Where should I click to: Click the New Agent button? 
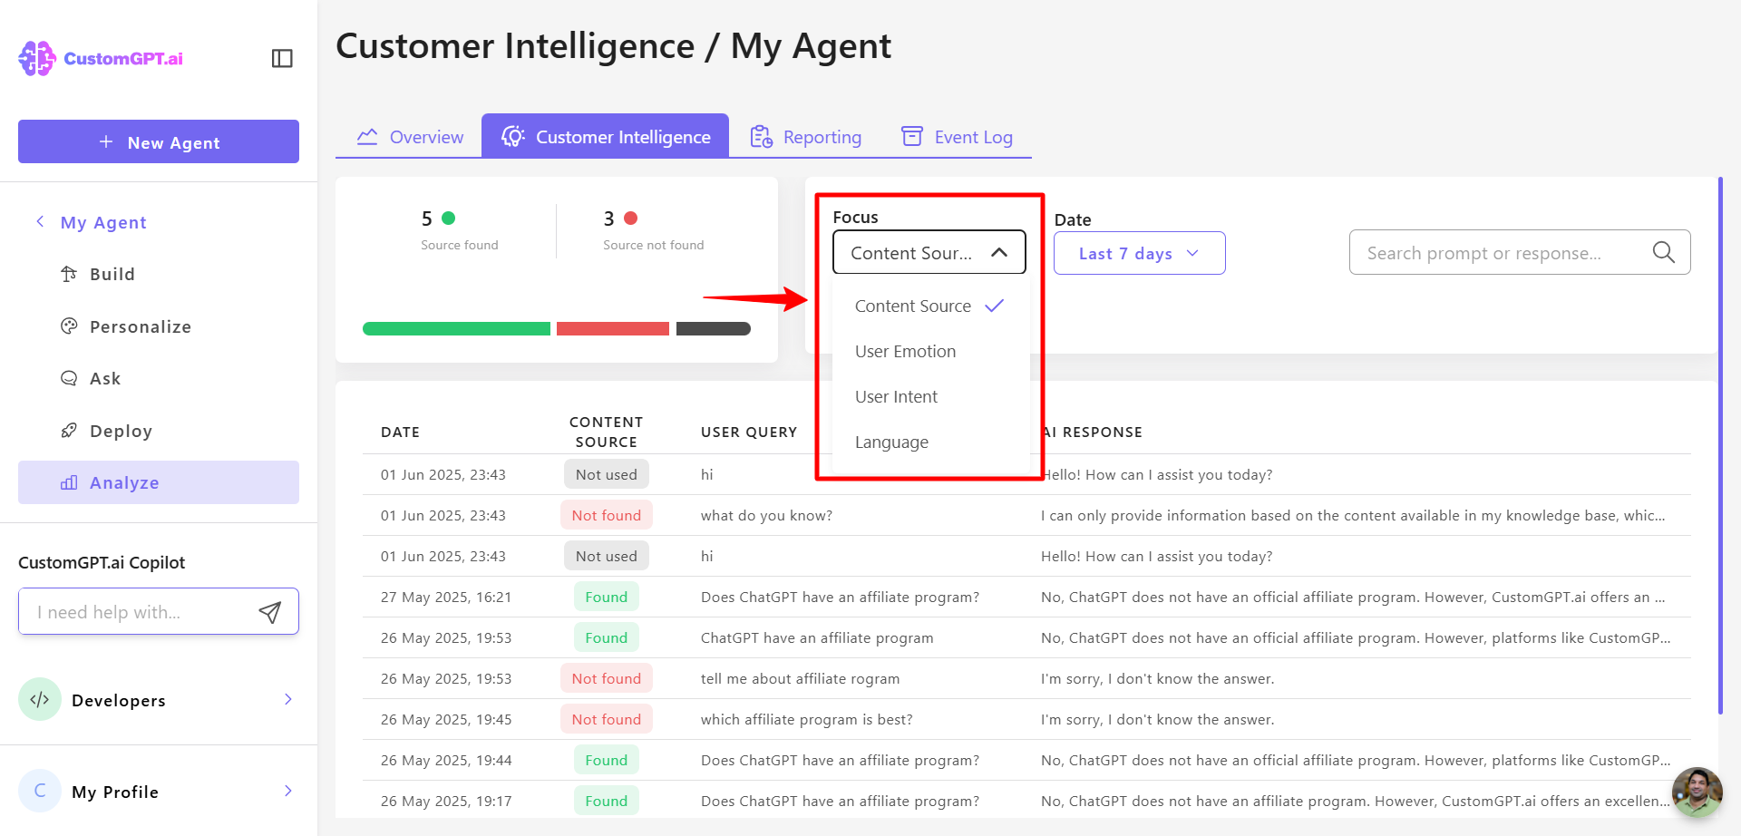[x=159, y=141]
